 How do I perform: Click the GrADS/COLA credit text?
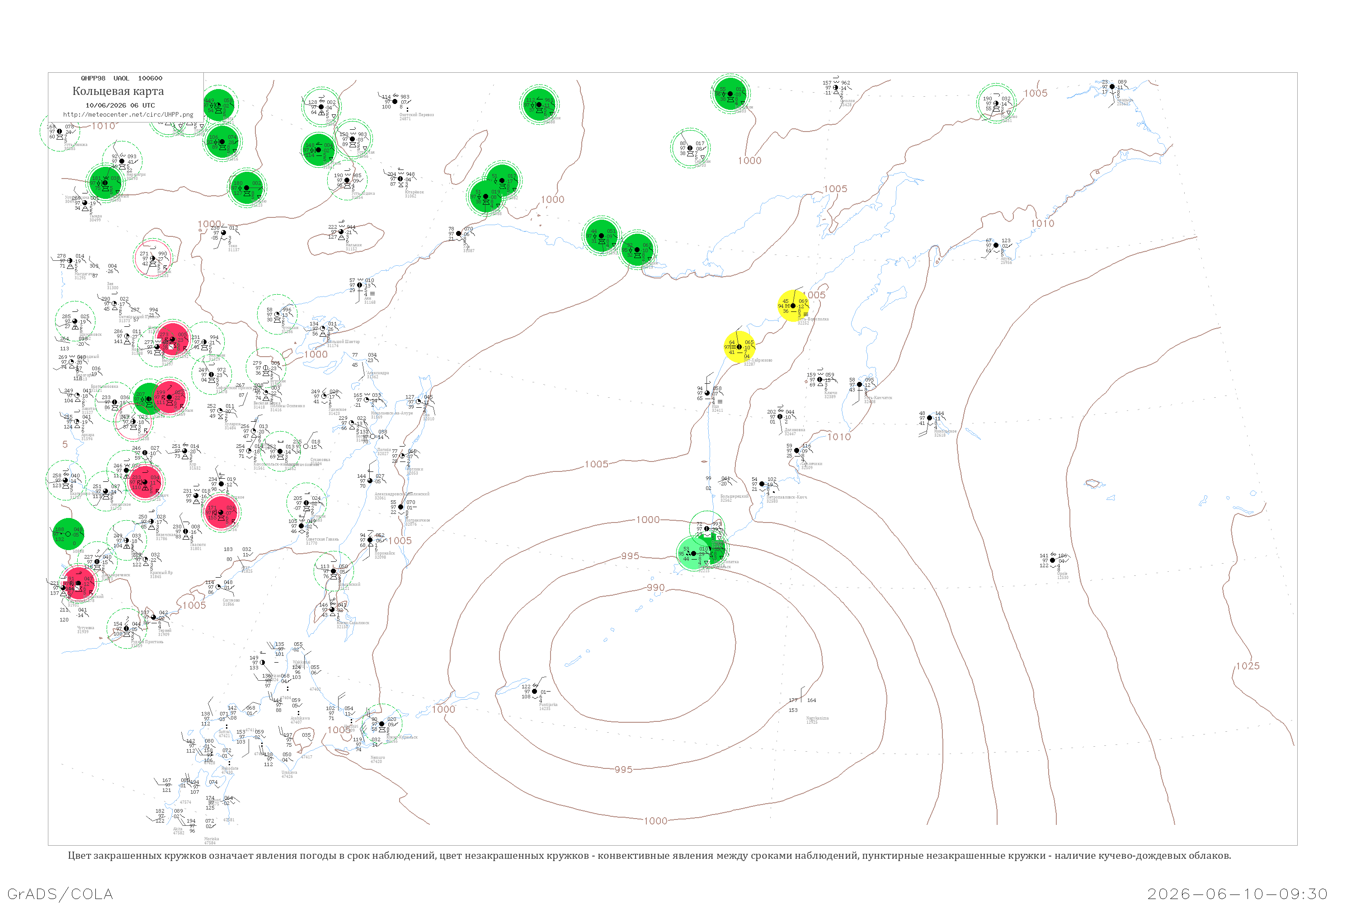click(60, 894)
